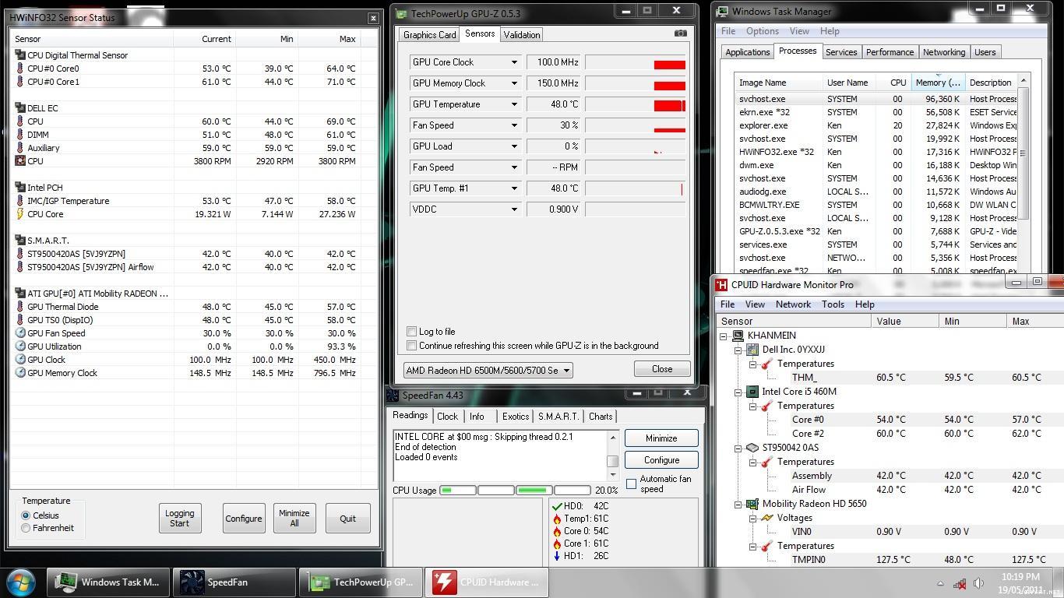Viewport: 1064px width, 598px height.
Task: Open SpeedFan from the taskbar
Action: click(234, 582)
